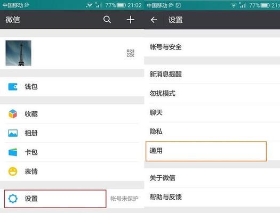
Task: Open 相册 album entry
Action: pos(72,133)
